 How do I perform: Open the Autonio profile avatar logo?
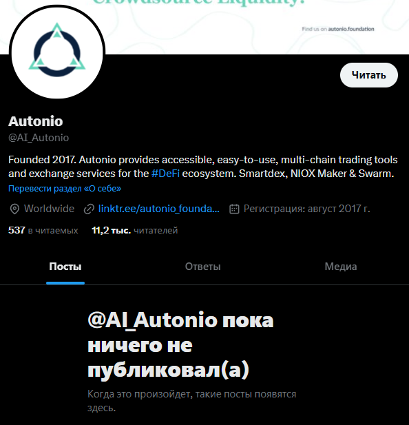coord(57,52)
